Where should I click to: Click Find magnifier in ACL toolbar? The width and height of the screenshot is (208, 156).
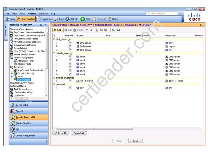(113, 30)
